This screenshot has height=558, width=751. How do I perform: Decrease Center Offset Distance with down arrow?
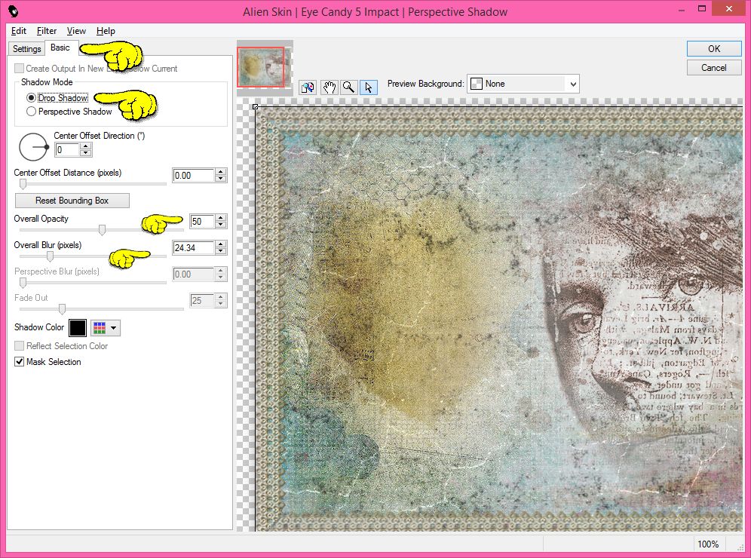click(221, 179)
